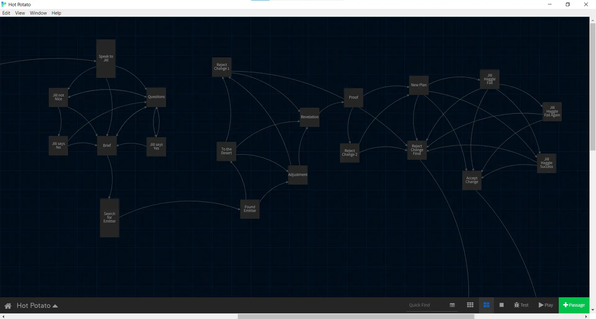596x319 pixels.
Task: Open the Revelation passage node
Action: 309,117
